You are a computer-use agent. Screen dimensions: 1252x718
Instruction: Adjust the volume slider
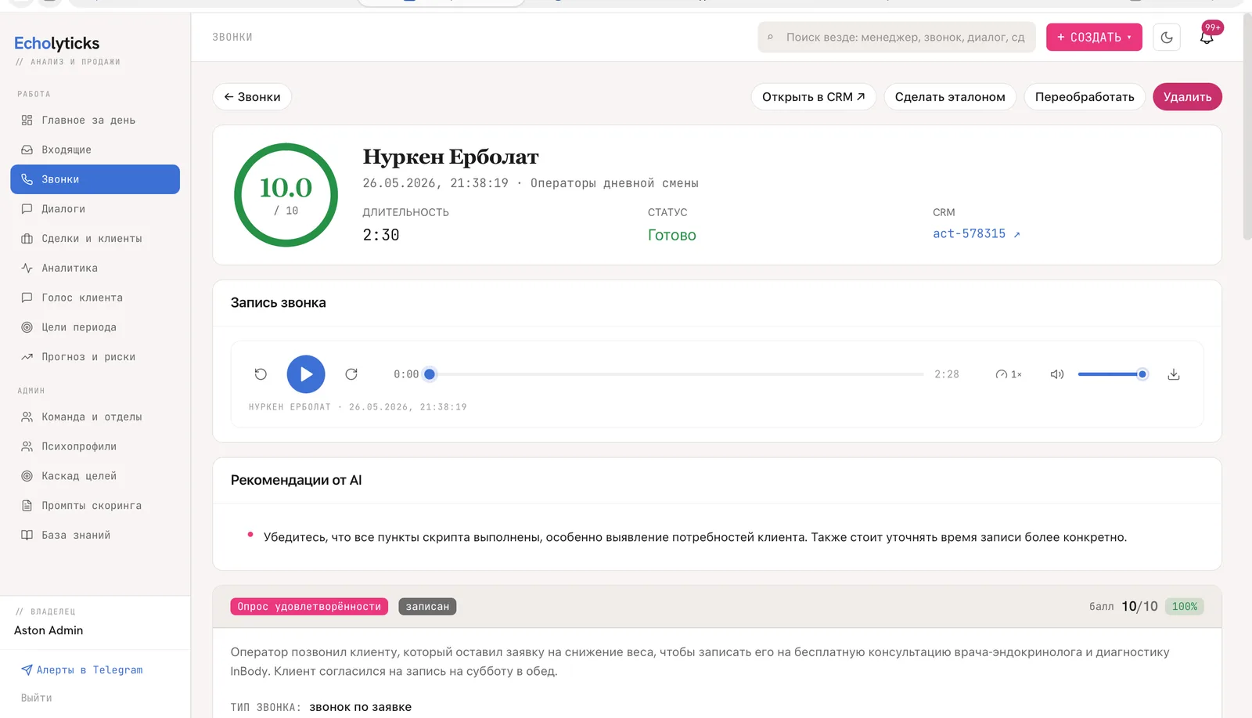coord(1113,374)
